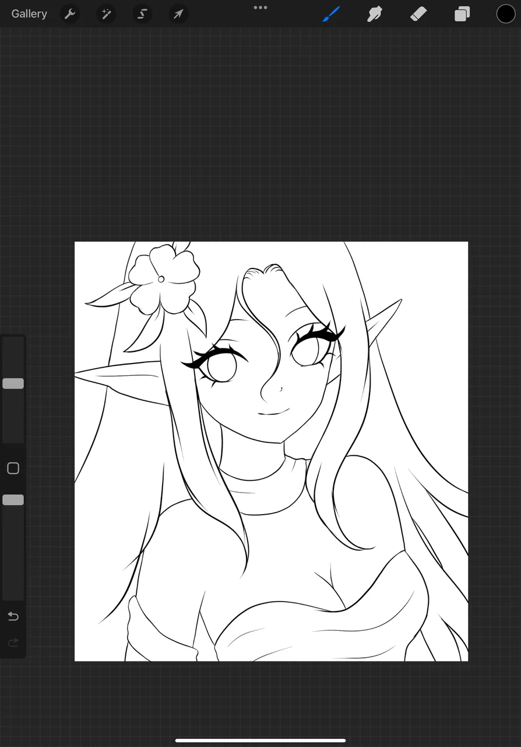
Task: Redo the last undone stroke
Action: 13,643
